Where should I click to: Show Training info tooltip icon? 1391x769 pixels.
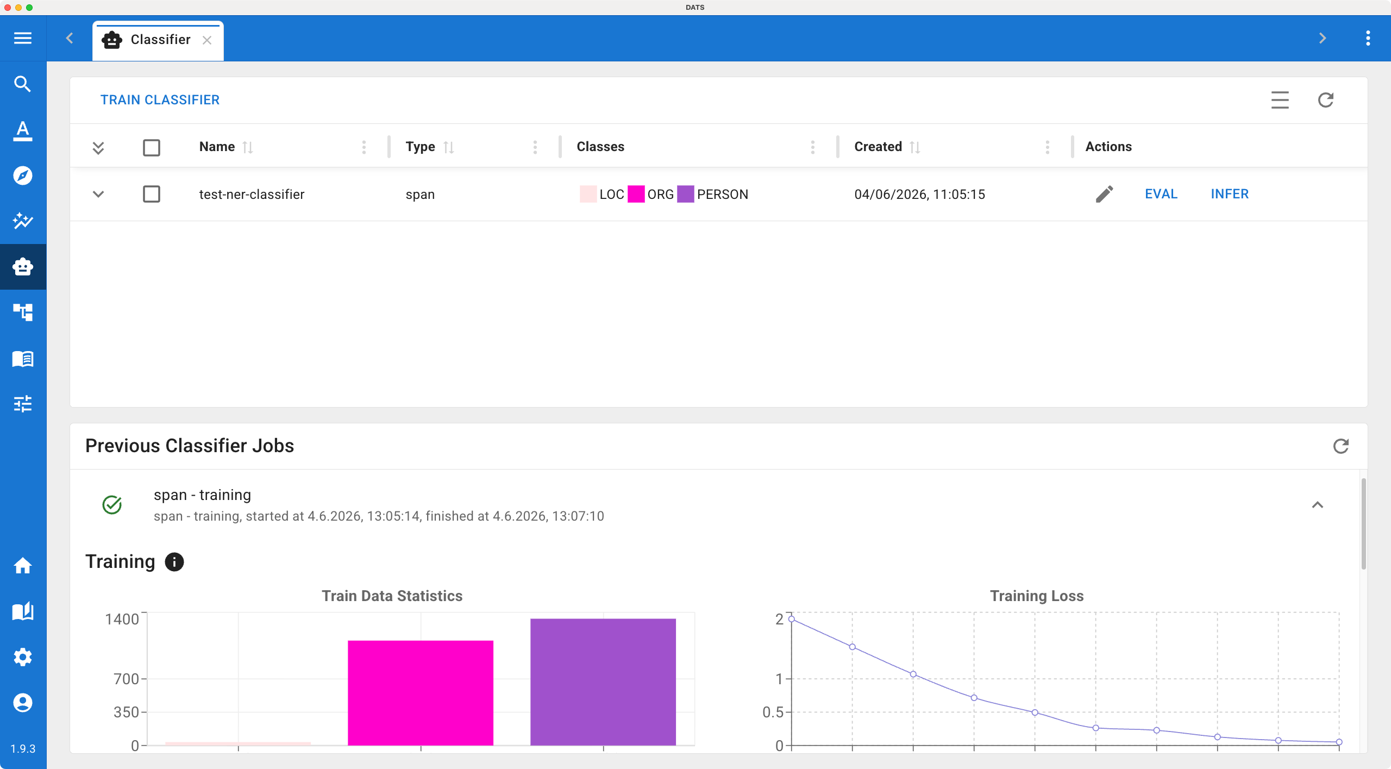(x=174, y=562)
